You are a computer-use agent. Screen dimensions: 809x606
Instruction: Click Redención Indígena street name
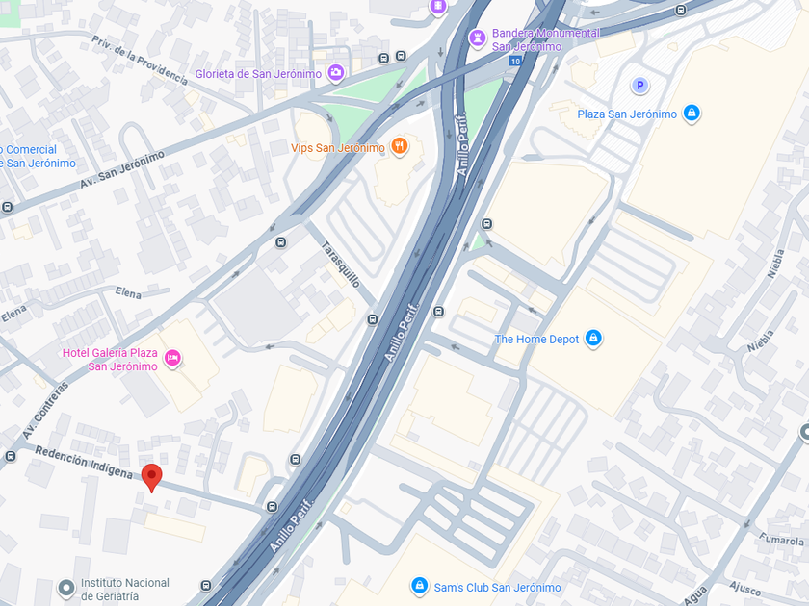click(x=84, y=463)
